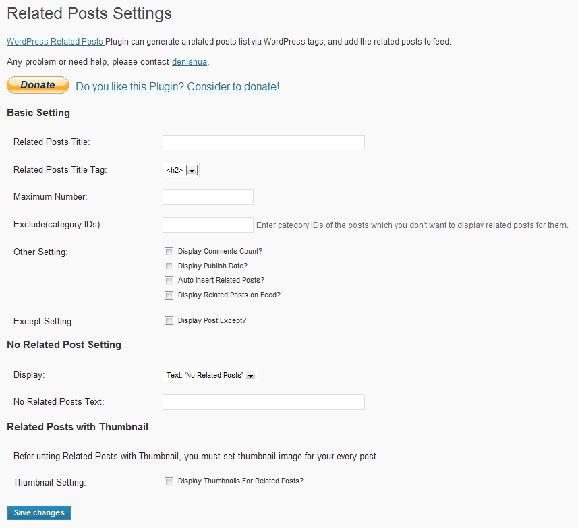Click the Auto Insert Related Posts label
The height and width of the screenshot is (528, 578).
tap(221, 281)
